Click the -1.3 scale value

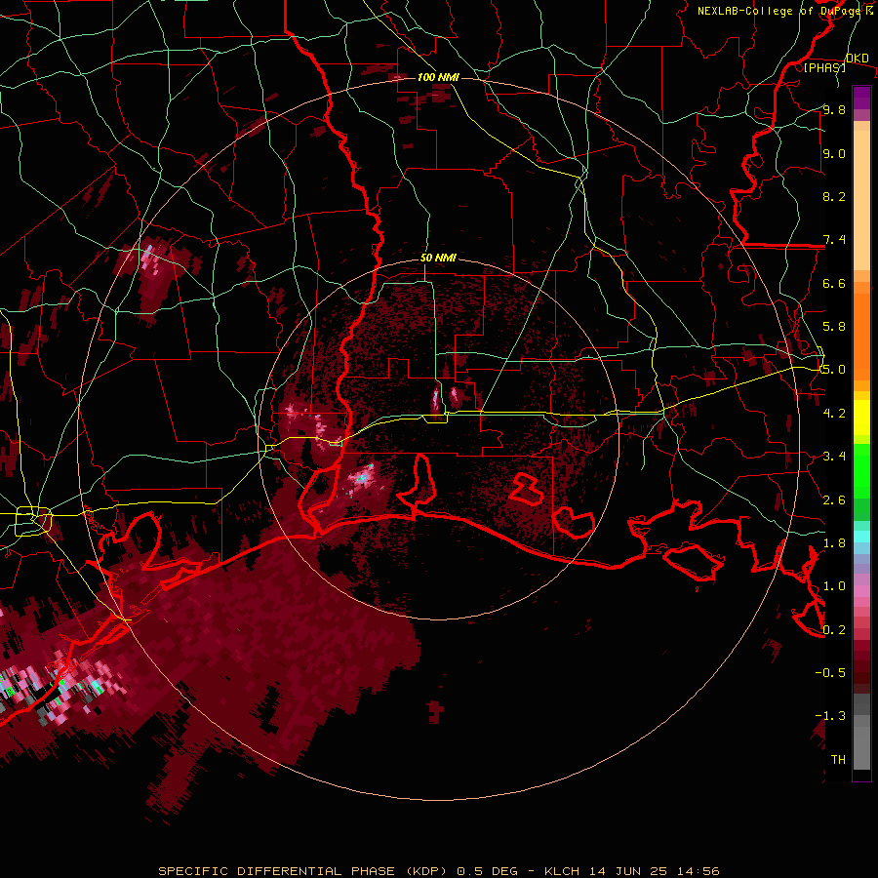click(830, 716)
